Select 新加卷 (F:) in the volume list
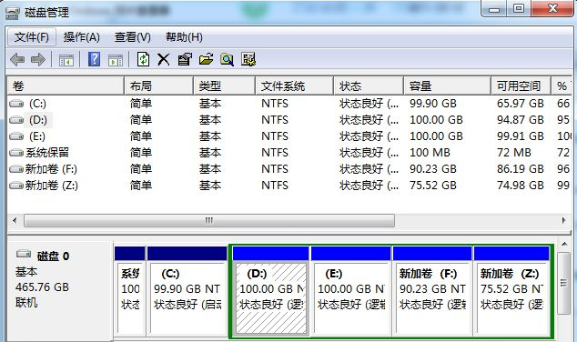The image size is (577, 342). (x=51, y=169)
